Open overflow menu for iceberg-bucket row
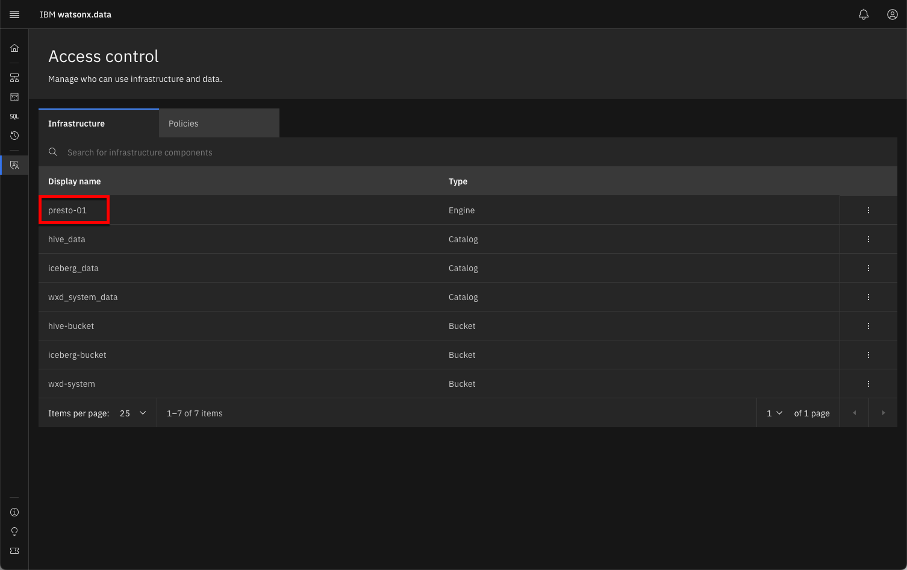The width and height of the screenshot is (907, 570). point(868,355)
